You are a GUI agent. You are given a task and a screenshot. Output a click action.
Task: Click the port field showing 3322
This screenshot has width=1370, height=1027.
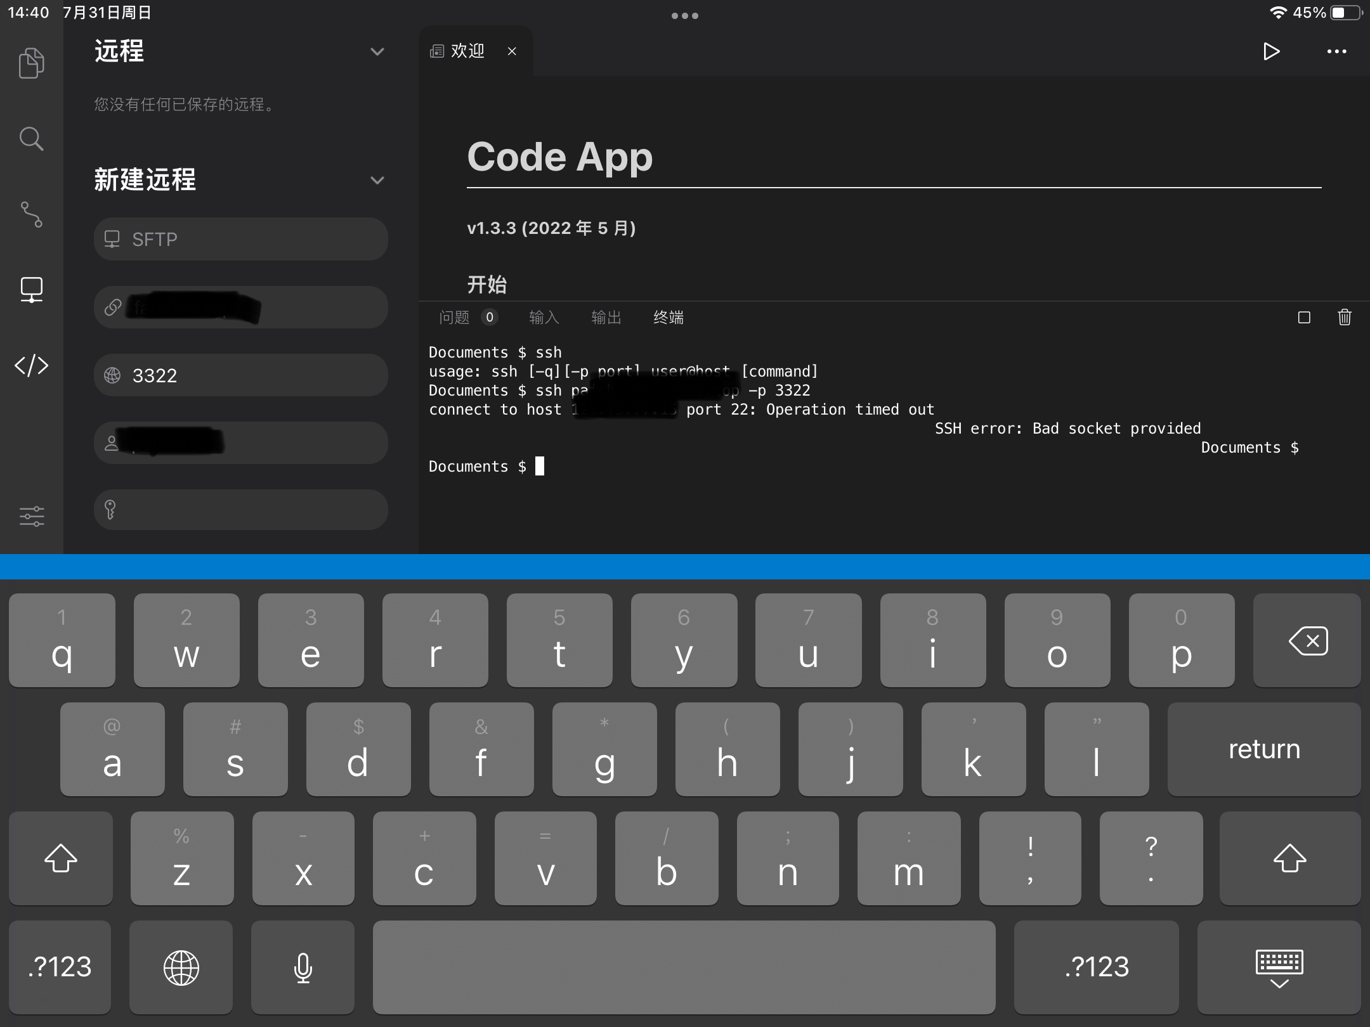(x=240, y=375)
